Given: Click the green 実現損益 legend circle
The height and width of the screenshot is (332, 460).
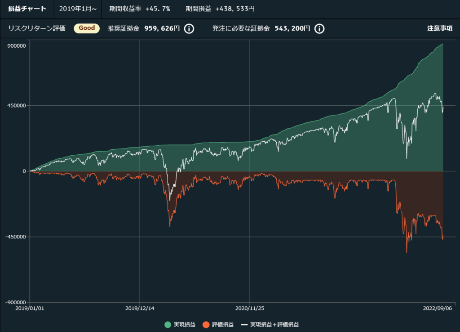Looking at the screenshot, I should tap(168, 324).
